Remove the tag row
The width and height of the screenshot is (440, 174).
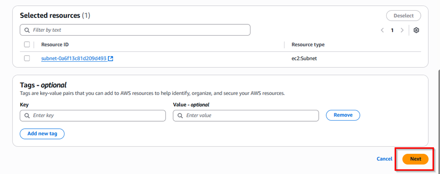point(343,115)
